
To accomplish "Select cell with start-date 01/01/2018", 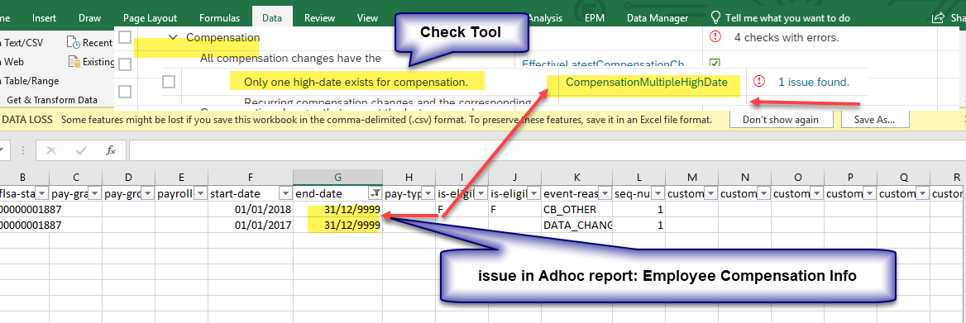I will tap(250, 210).
